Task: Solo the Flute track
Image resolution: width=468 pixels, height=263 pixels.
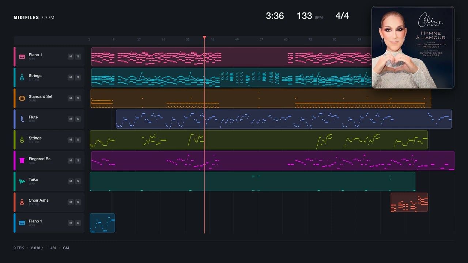Action: tap(78, 119)
